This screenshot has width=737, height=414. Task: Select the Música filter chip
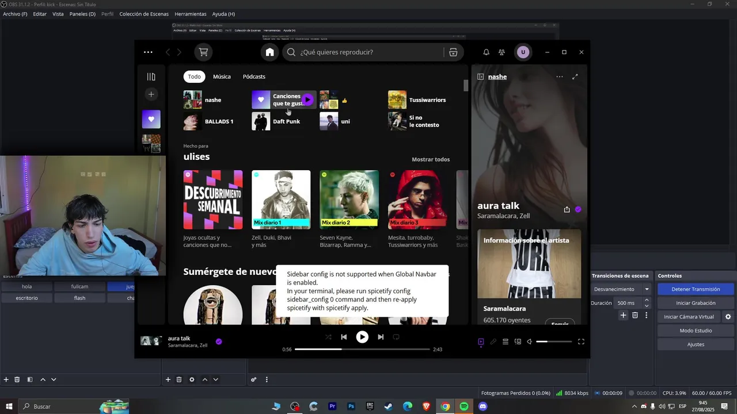pos(222,76)
